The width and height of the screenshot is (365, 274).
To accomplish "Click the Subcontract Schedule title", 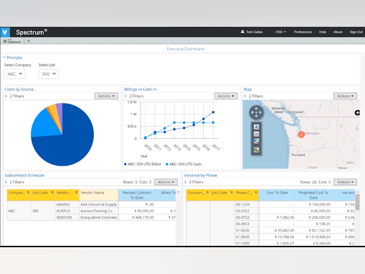I will tap(24, 175).
